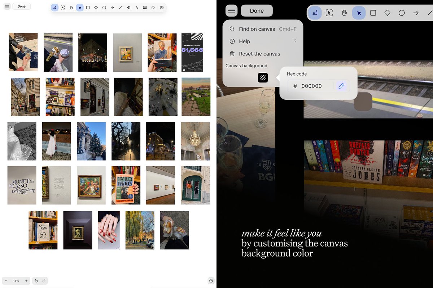Screen dimensions: 433x288
Task: Activate the hand pan tool in the left toolbar
Action: pyautogui.click(x=71, y=8)
